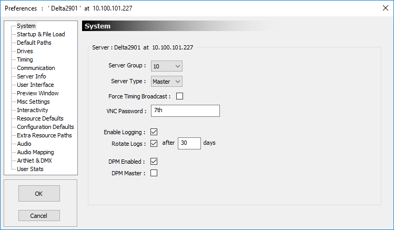394x230 pixels.
Task: Click the VNC Password field
Action: click(x=185, y=111)
